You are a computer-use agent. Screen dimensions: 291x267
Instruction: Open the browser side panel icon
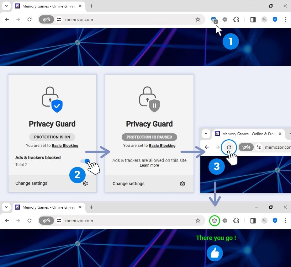[x=253, y=19]
